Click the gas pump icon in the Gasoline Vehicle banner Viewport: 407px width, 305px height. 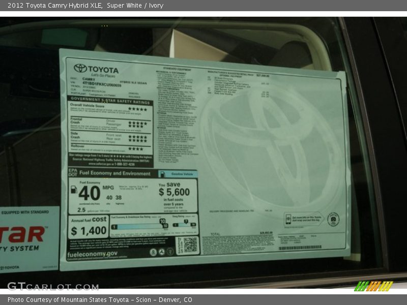coord(162,174)
